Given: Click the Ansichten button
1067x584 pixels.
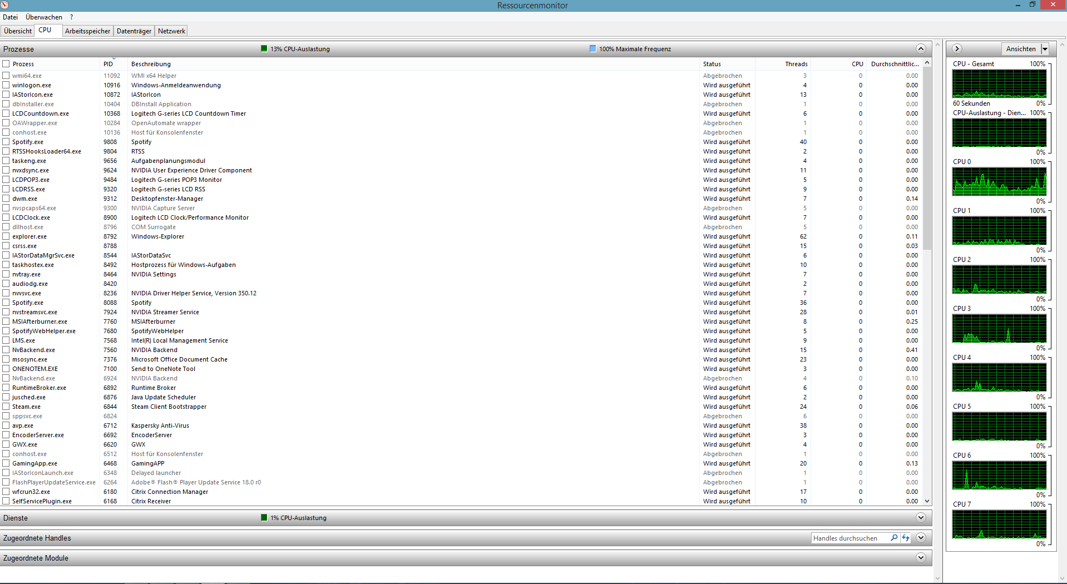Looking at the screenshot, I should [x=1021, y=49].
